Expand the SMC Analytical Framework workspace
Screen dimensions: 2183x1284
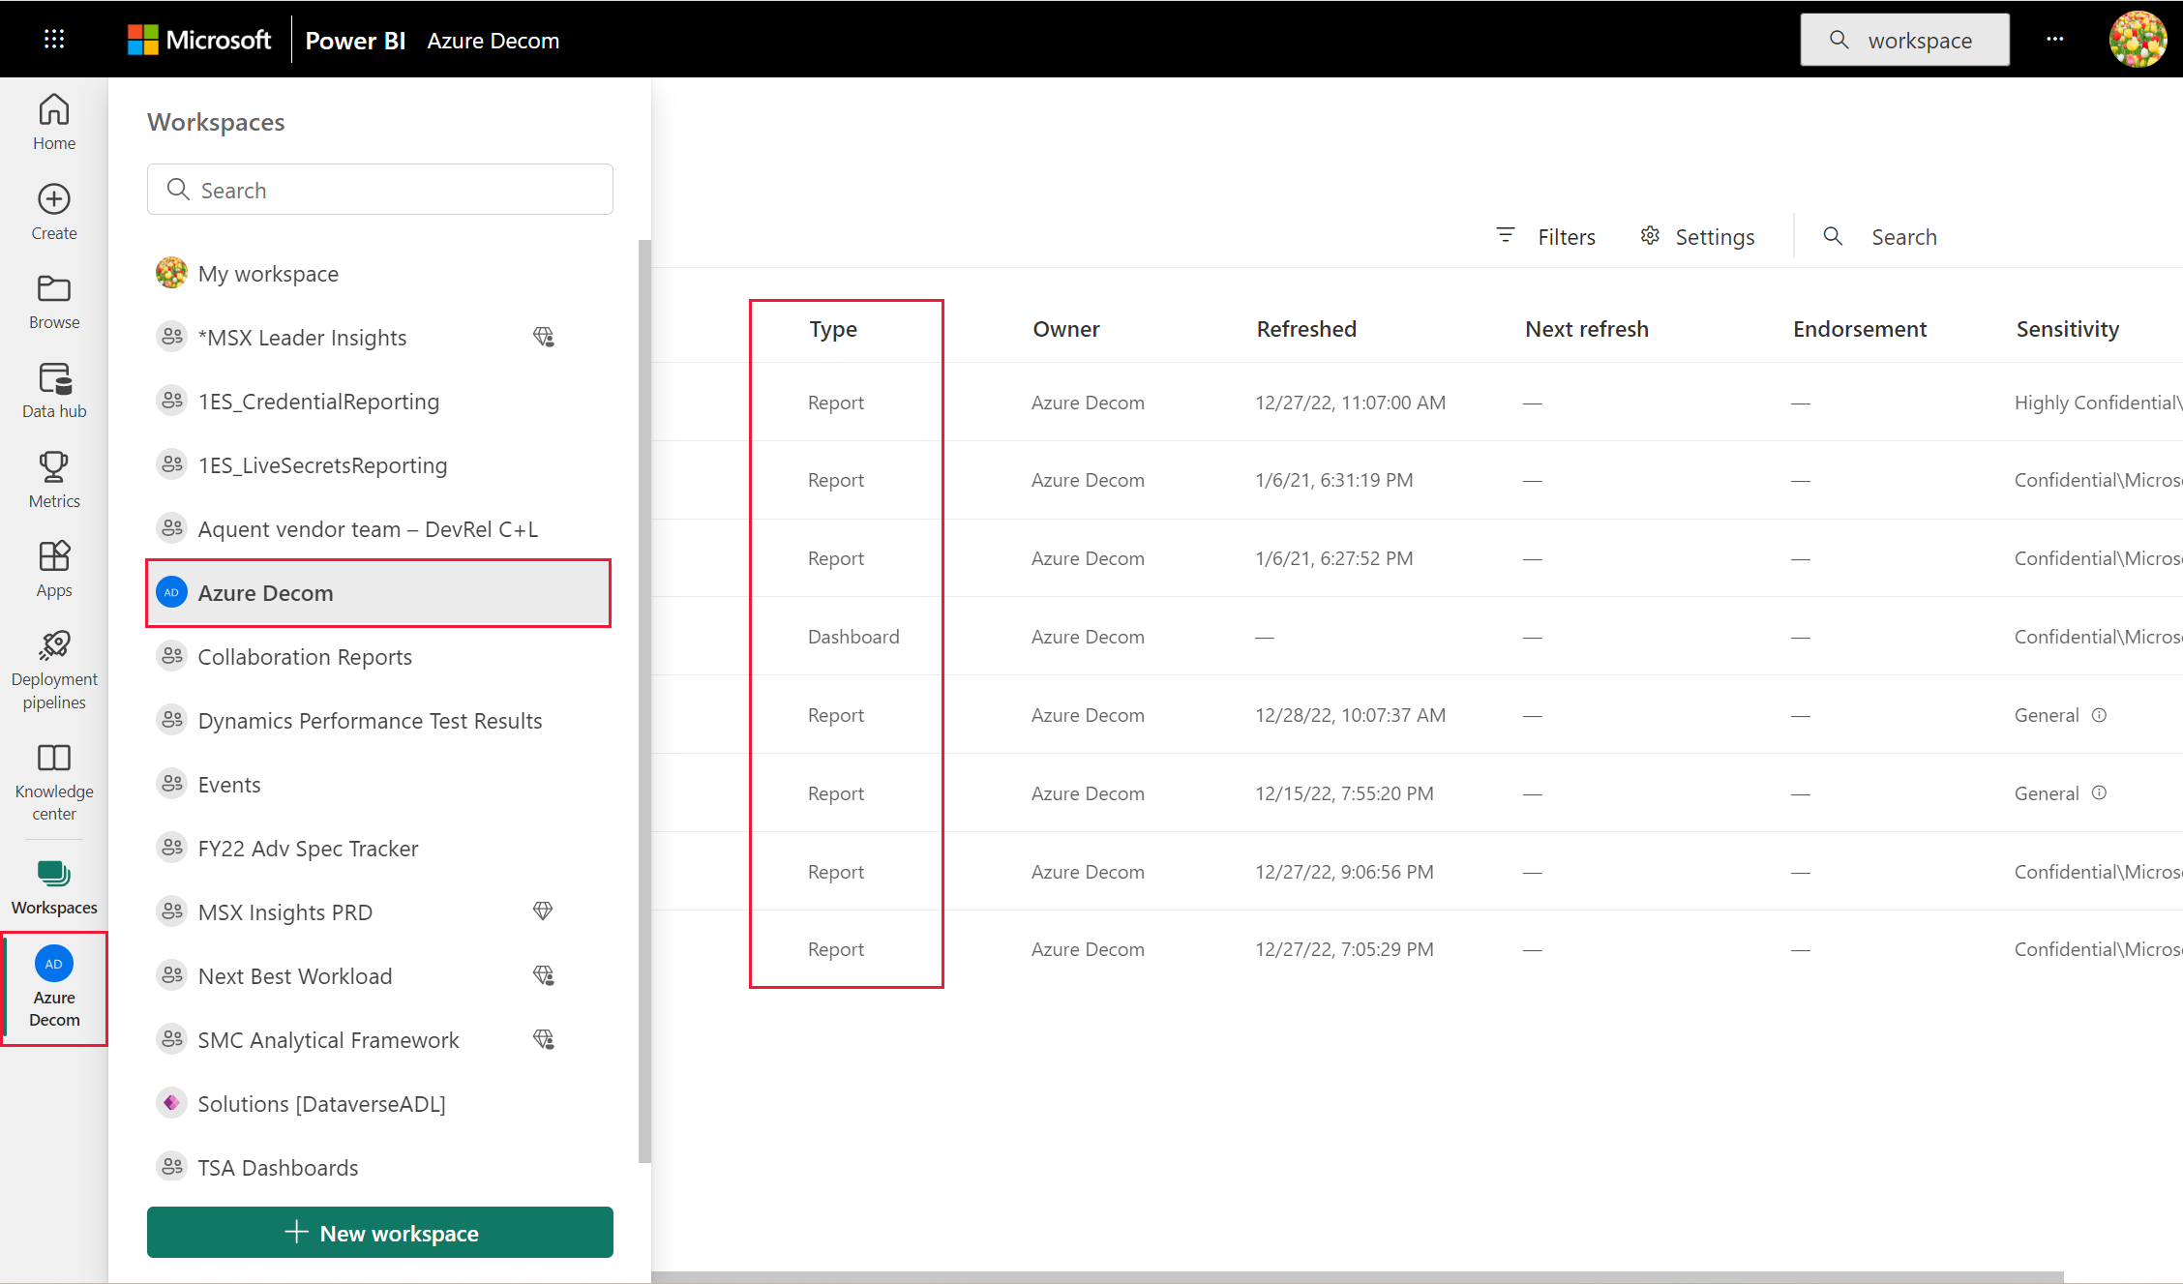pyautogui.click(x=329, y=1039)
